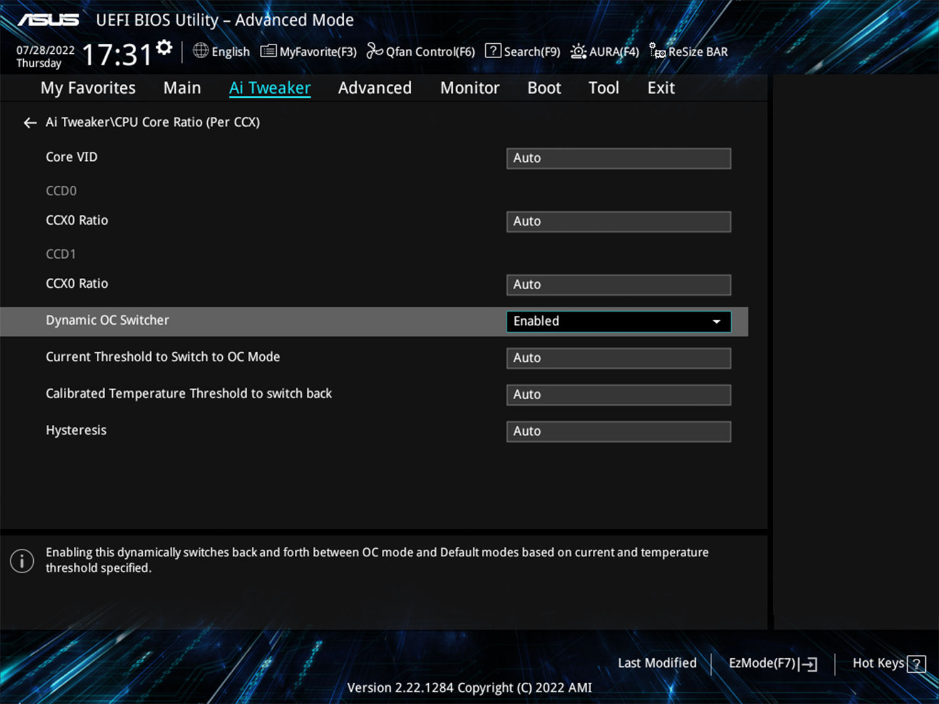Switch to the Main tab

pyautogui.click(x=182, y=88)
